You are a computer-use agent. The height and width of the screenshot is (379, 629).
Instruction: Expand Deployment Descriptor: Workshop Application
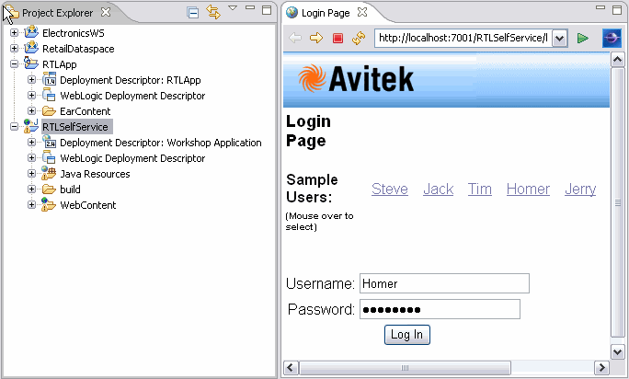(31, 142)
